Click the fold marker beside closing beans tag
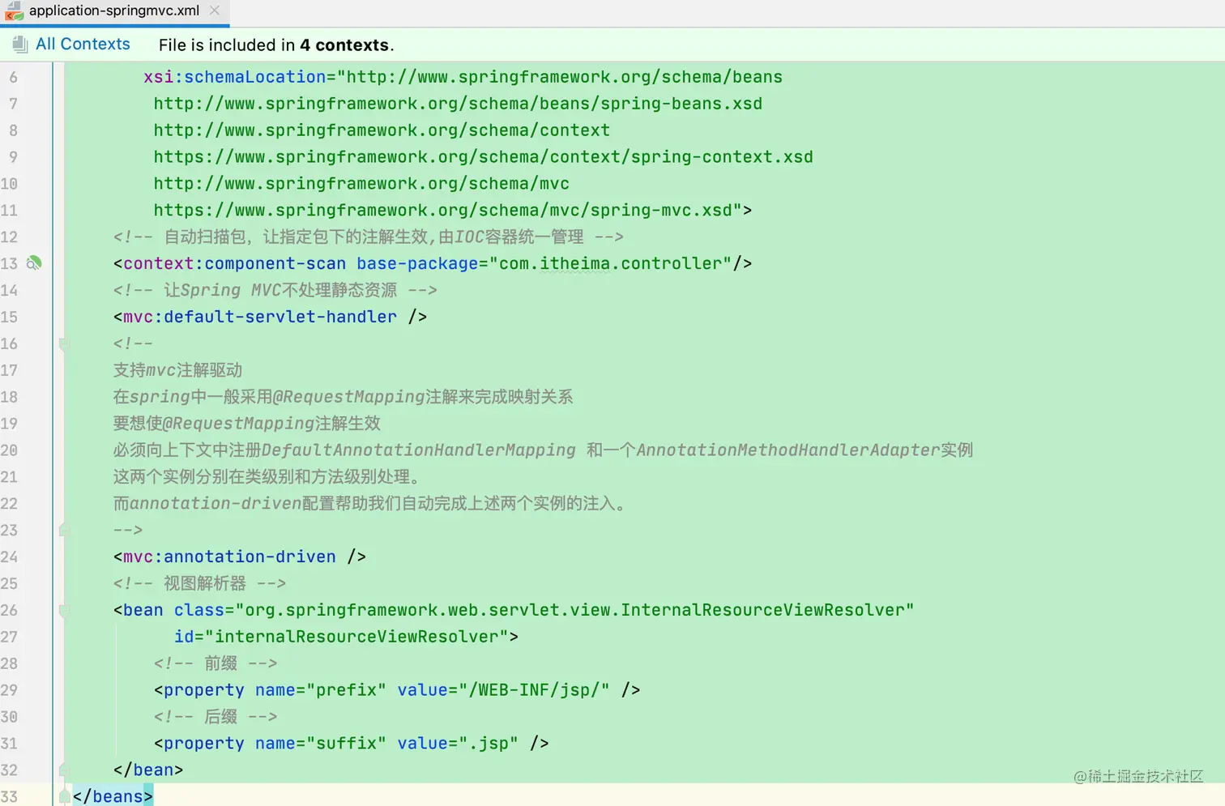The height and width of the screenshot is (806, 1225). (x=64, y=796)
